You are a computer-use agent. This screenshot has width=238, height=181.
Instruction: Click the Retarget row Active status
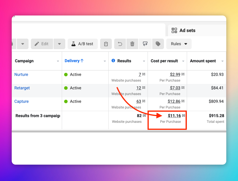pos(73,88)
